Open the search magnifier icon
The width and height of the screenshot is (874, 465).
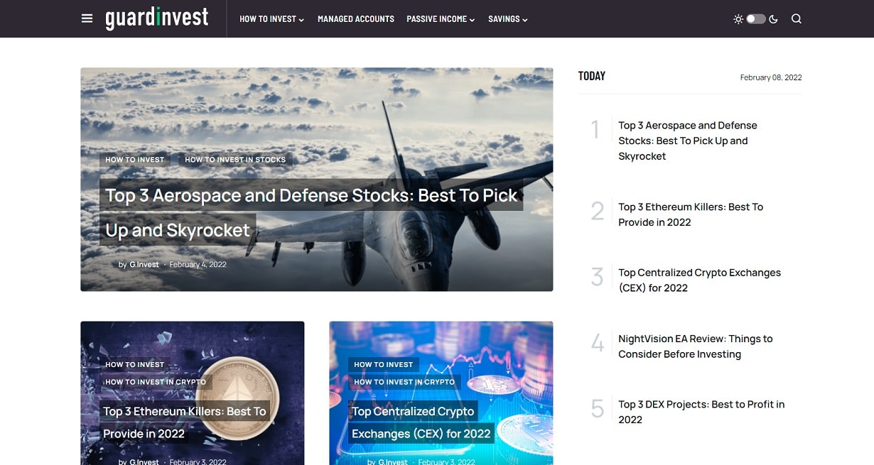point(797,19)
